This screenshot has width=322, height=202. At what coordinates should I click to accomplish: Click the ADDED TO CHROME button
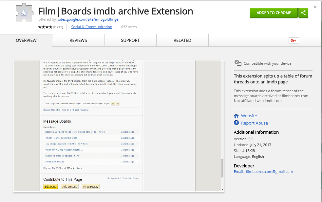(x=274, y=13)
